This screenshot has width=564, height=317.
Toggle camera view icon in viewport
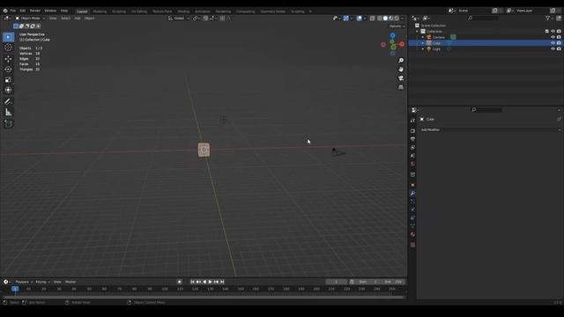click(401, 78)
